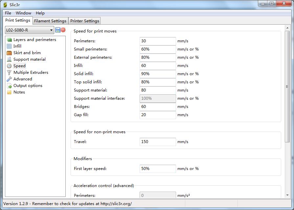Select the Infill settings page

pyautogui.click(x=17, y=46)
